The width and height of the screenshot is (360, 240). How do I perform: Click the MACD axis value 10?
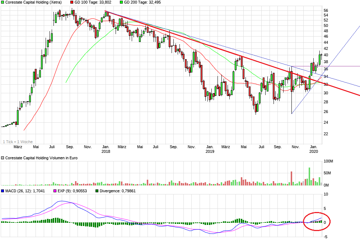coord(326,194)
